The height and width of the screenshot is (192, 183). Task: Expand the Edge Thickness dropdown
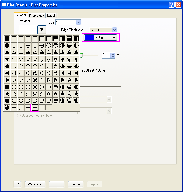click(115, 30)
